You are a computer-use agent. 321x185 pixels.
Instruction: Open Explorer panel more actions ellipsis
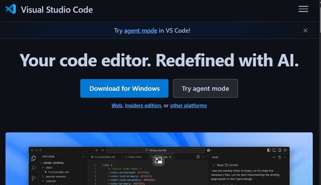(x=83, y=156)
